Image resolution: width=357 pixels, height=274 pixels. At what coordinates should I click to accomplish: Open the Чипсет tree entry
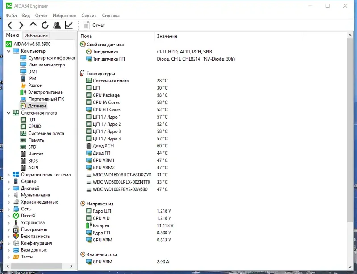coord(32,154)
